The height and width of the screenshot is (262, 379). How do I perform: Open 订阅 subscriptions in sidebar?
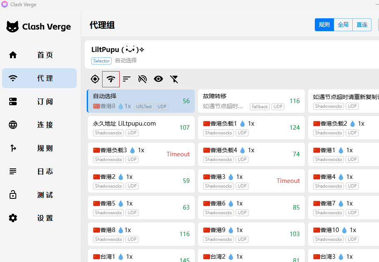40,101
